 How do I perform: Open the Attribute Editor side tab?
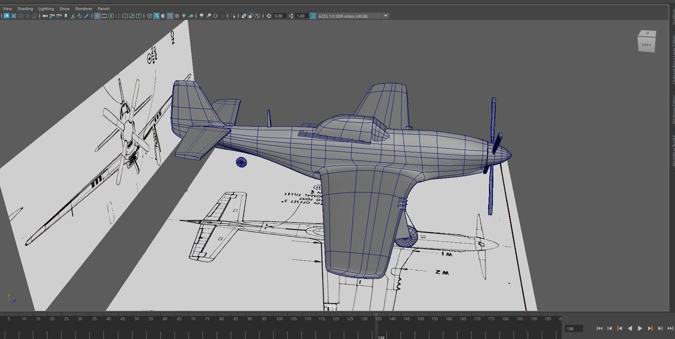pyautogui.click(x=672, y=109)
